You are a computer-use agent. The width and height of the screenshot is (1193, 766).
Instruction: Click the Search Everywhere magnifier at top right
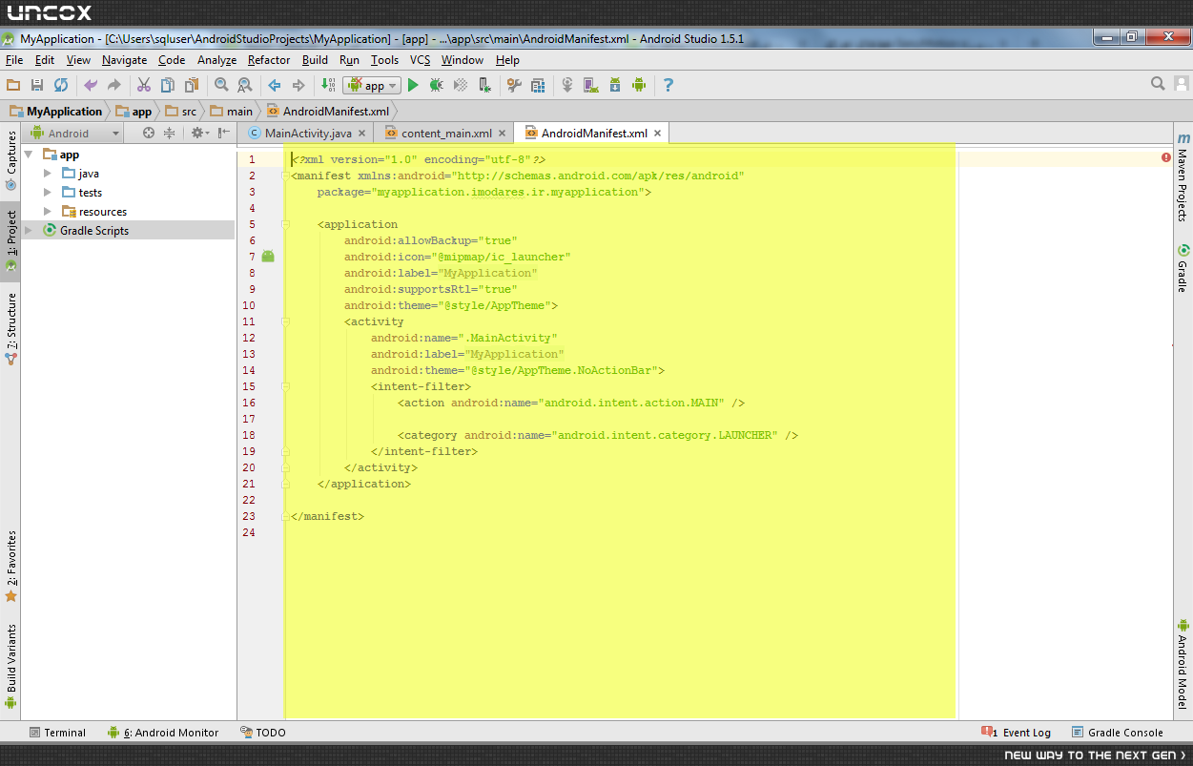point(1158,84)
